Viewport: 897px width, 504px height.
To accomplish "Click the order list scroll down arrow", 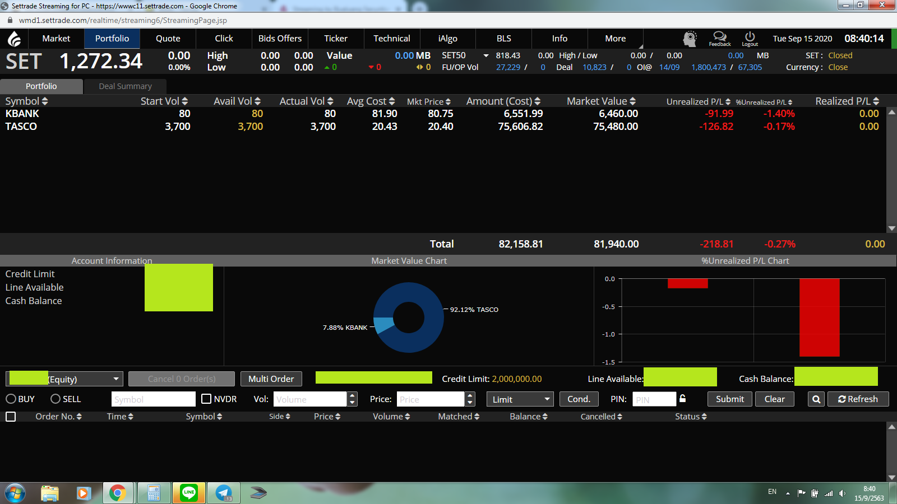I will click(x=892, y=477).
